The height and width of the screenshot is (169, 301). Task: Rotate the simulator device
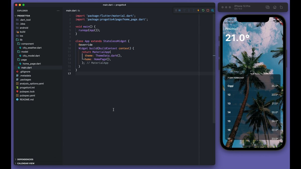pos(281,8)
